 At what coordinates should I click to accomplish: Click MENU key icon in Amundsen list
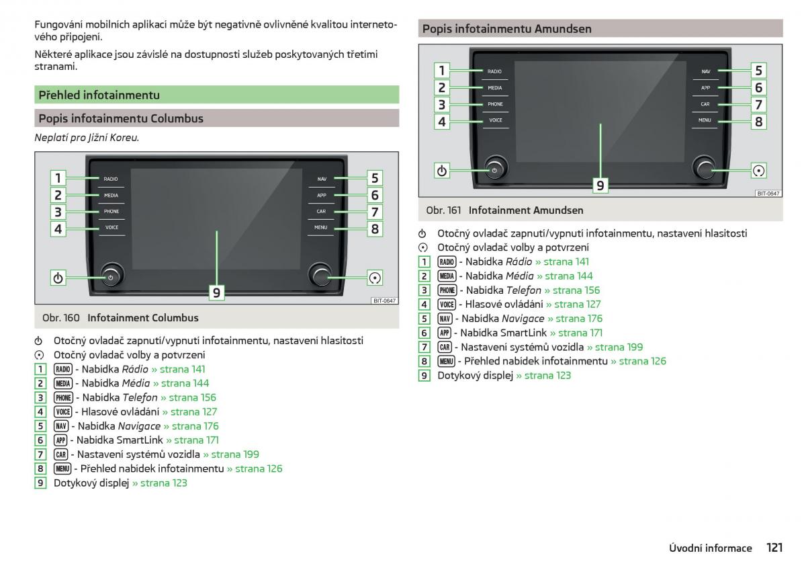point(446,361)
